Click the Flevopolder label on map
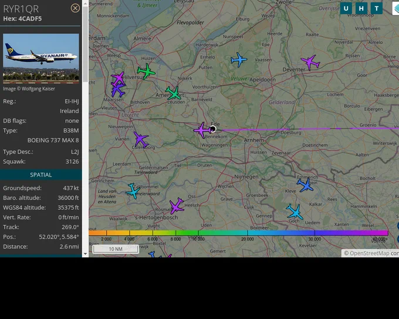Image resolution: width=399 pixels, height=319 pixels. point(190,23)
